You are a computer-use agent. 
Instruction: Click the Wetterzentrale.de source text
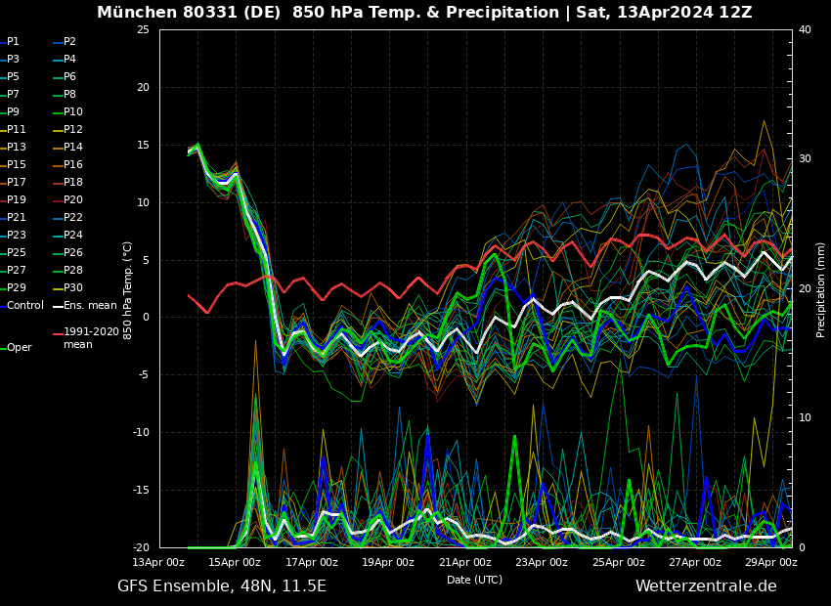click(706, 586)
